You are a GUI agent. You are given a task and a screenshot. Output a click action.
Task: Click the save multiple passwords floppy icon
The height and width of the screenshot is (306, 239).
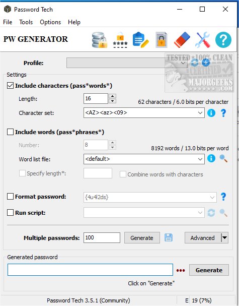pos(169,238)
